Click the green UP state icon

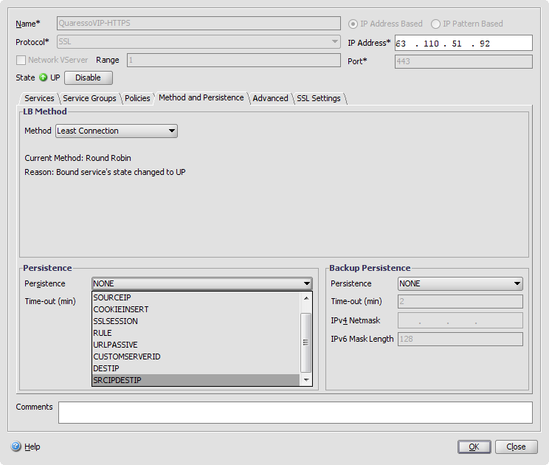(x=44, y=77)
